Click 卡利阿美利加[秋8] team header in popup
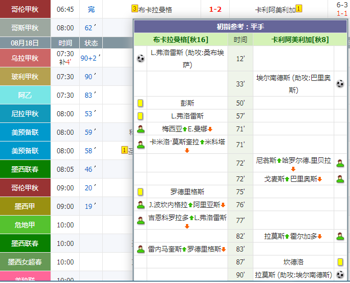Viewport: 350px width, 283px height. [x=300, y=40]
